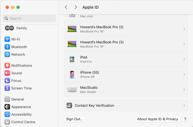Viewport: 193px width, 127px height.
Task: Click the Wi-Fi icon in sidebar
Action: 7,39
